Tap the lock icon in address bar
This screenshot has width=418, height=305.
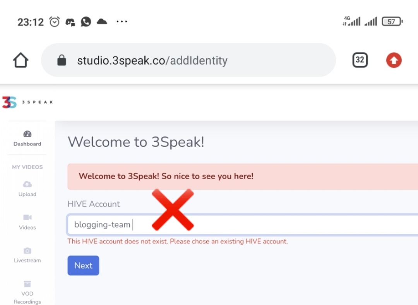pos(62,60)
